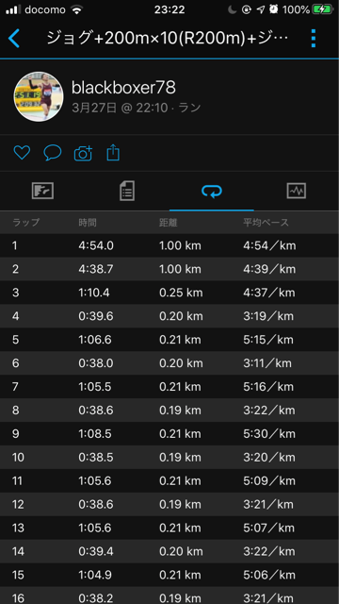Add a photo using the camera icon

[x=84, y=153]
